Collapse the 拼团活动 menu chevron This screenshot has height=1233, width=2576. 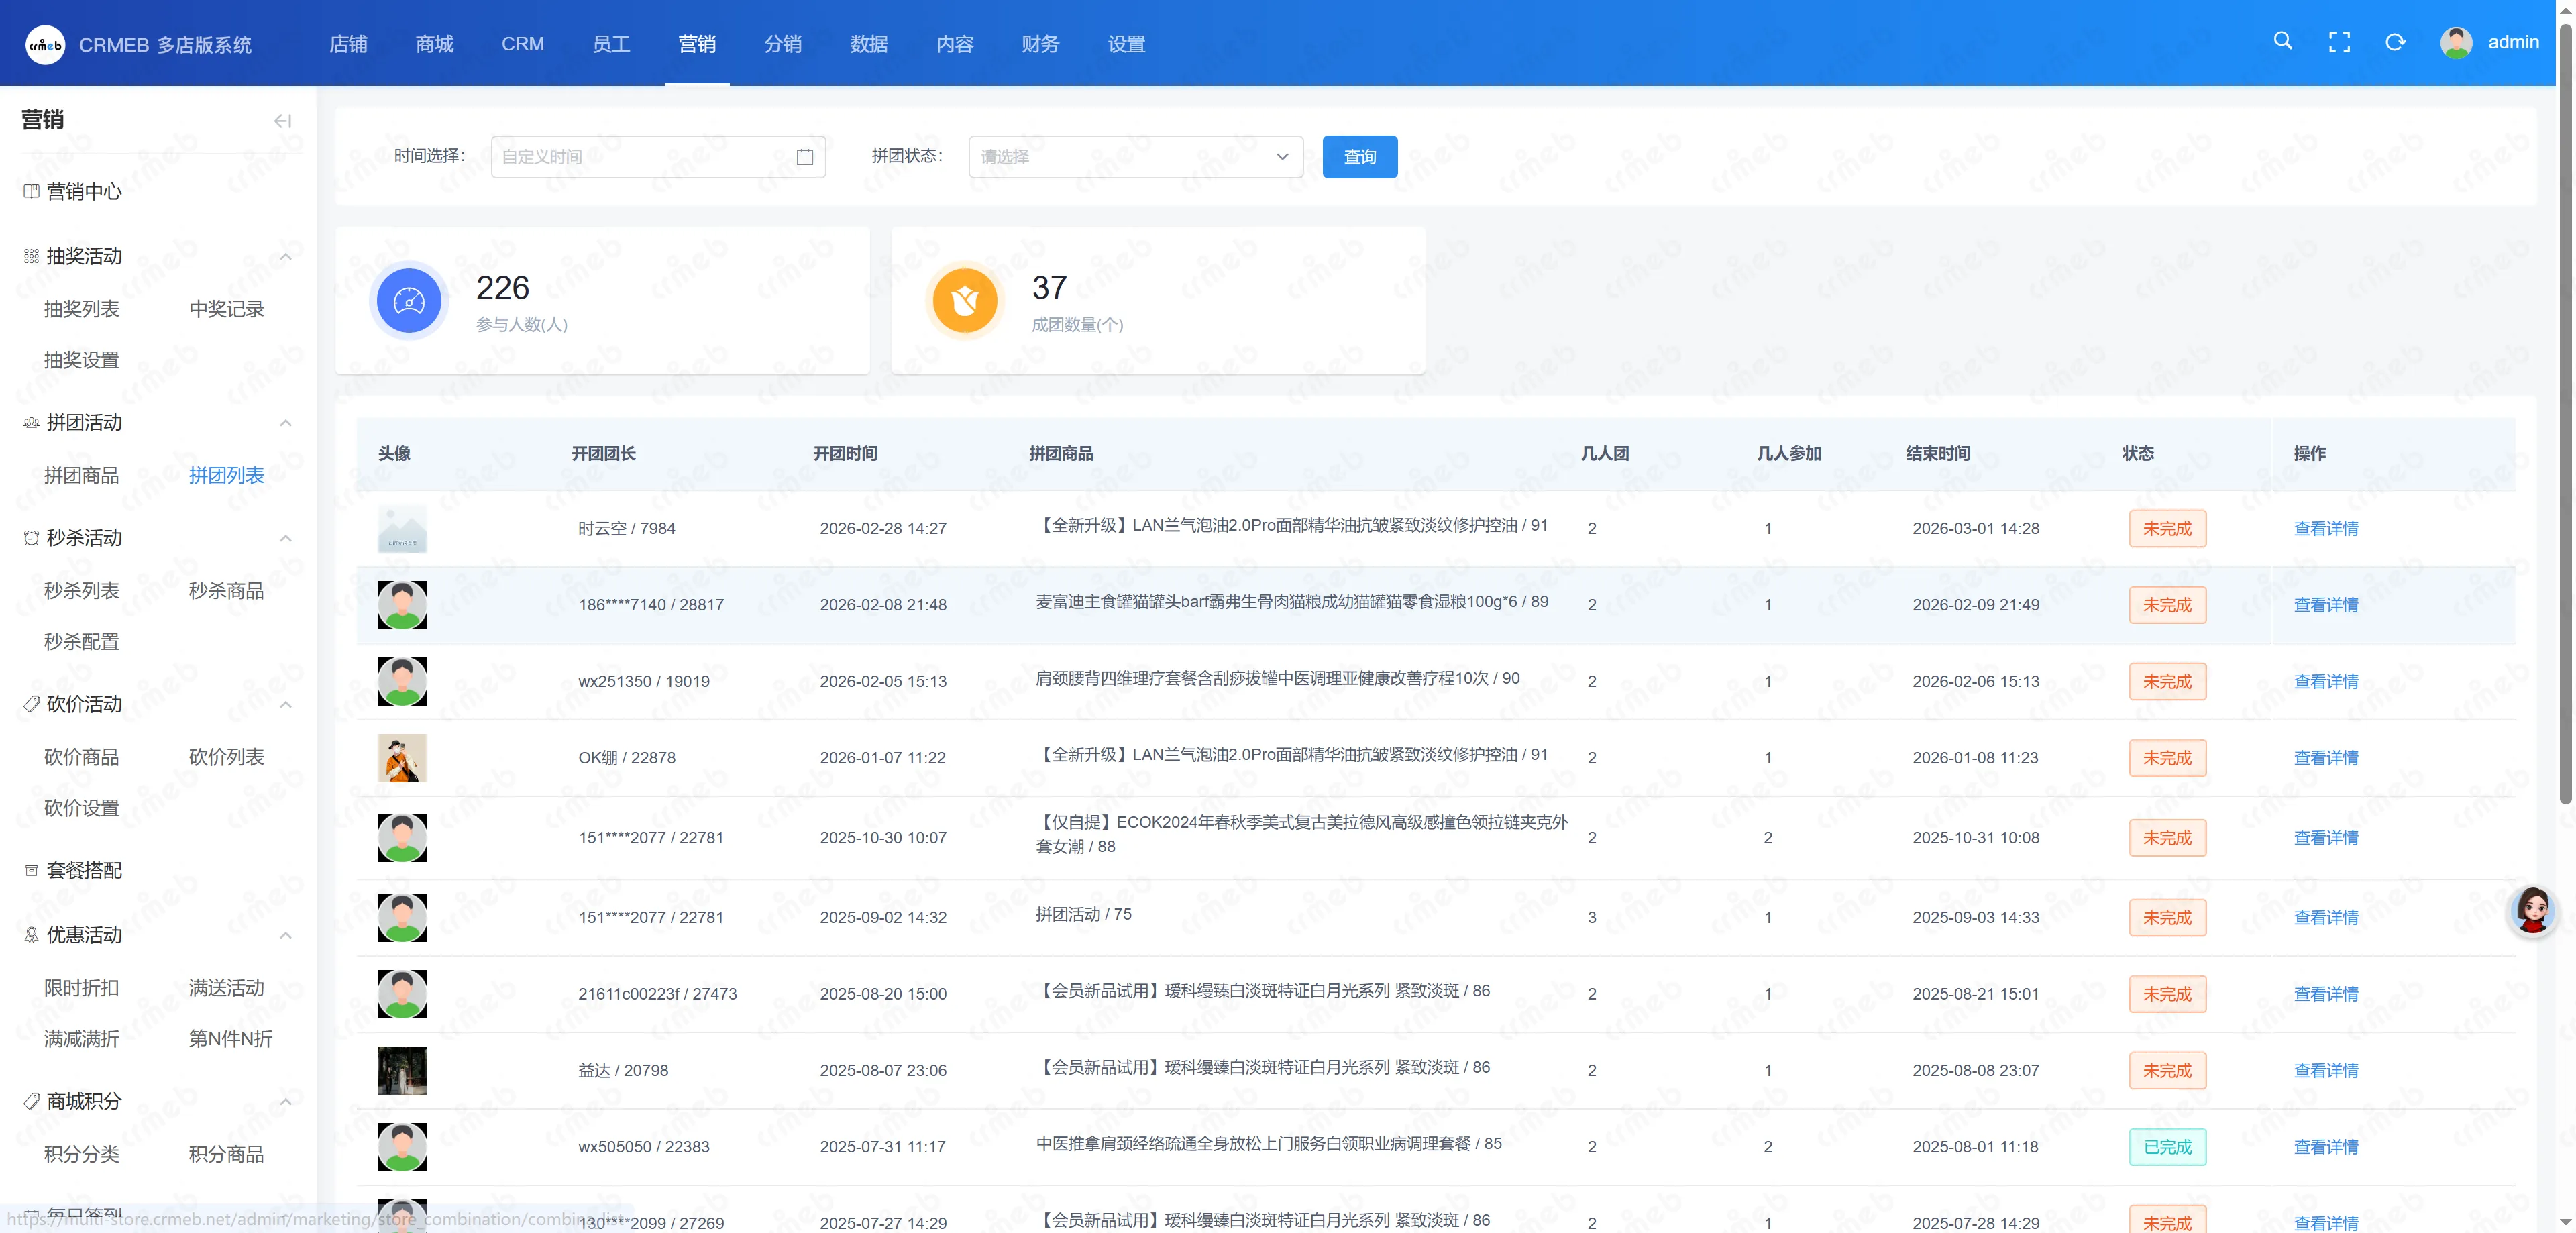click(286, 423)
